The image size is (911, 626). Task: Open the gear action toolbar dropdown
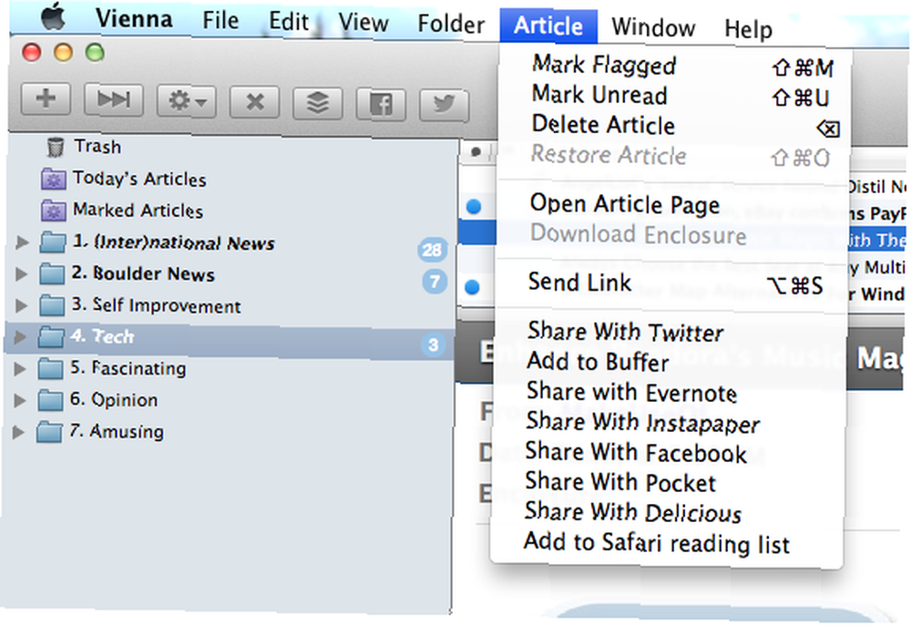point(186,102)
